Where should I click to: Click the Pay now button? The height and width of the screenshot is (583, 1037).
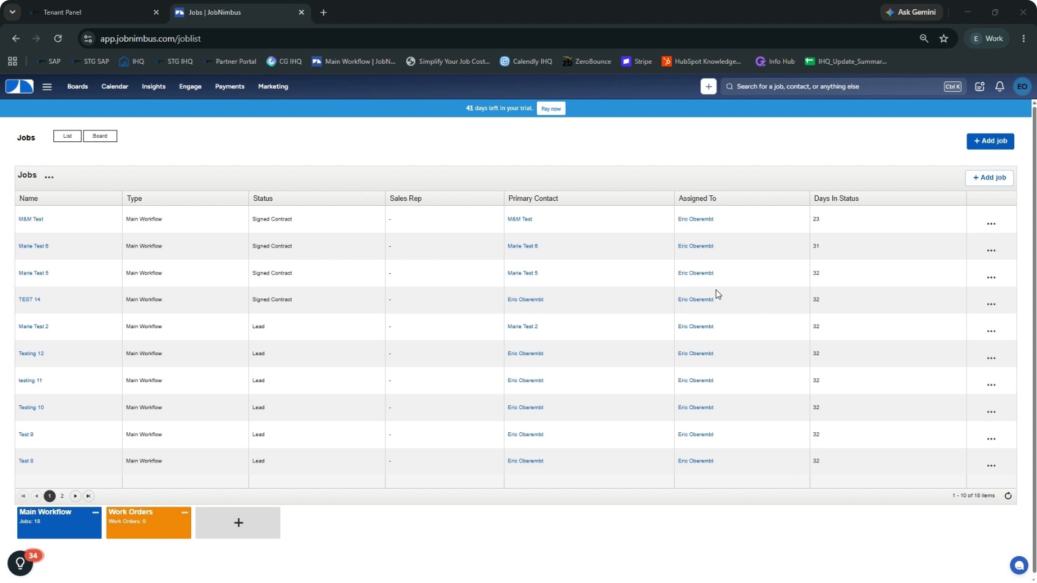click(x=551, y=109)
